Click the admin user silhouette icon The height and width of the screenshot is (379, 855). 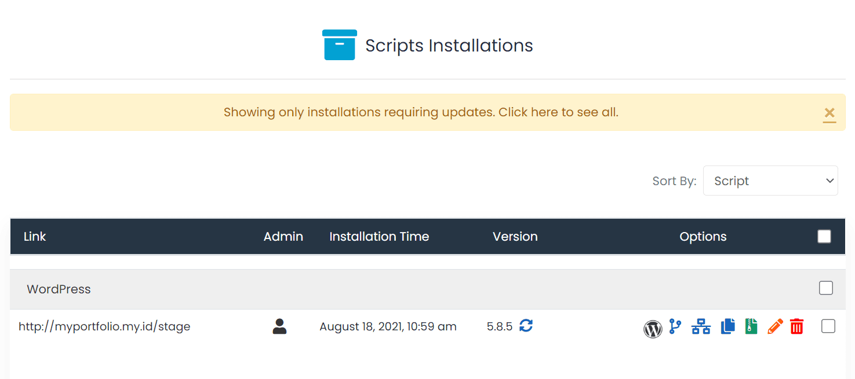[x=279, y=326]
